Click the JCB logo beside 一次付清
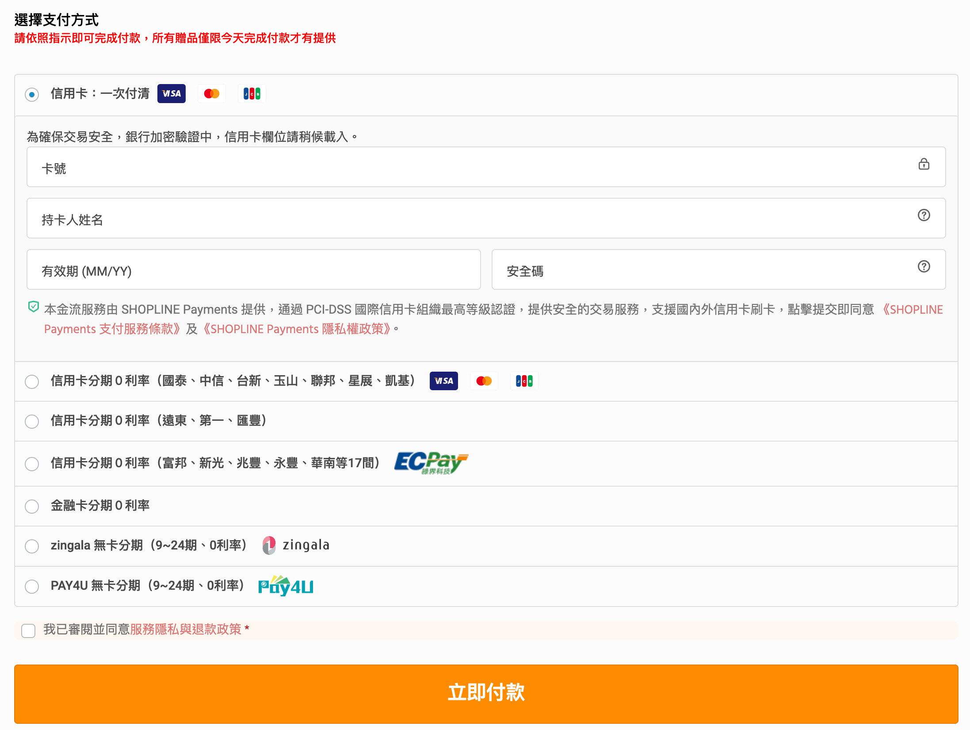Screen dimensions: 970x730 coord(252,94)
